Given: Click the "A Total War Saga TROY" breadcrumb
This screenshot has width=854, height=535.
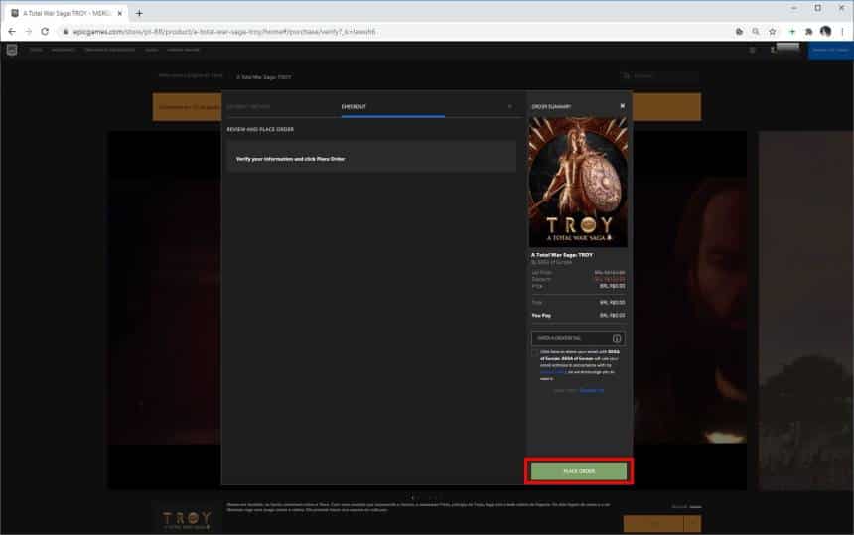Looking at the screenshot, I should 263,77.
